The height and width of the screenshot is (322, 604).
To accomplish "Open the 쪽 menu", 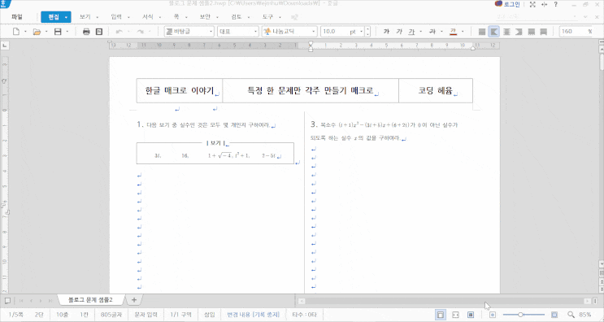I will (176, 17).
